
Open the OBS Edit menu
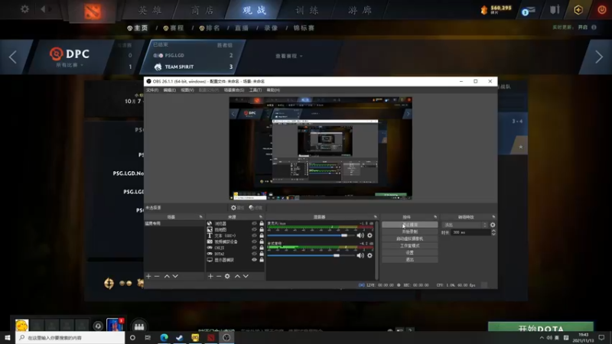[x=169, y=90]
